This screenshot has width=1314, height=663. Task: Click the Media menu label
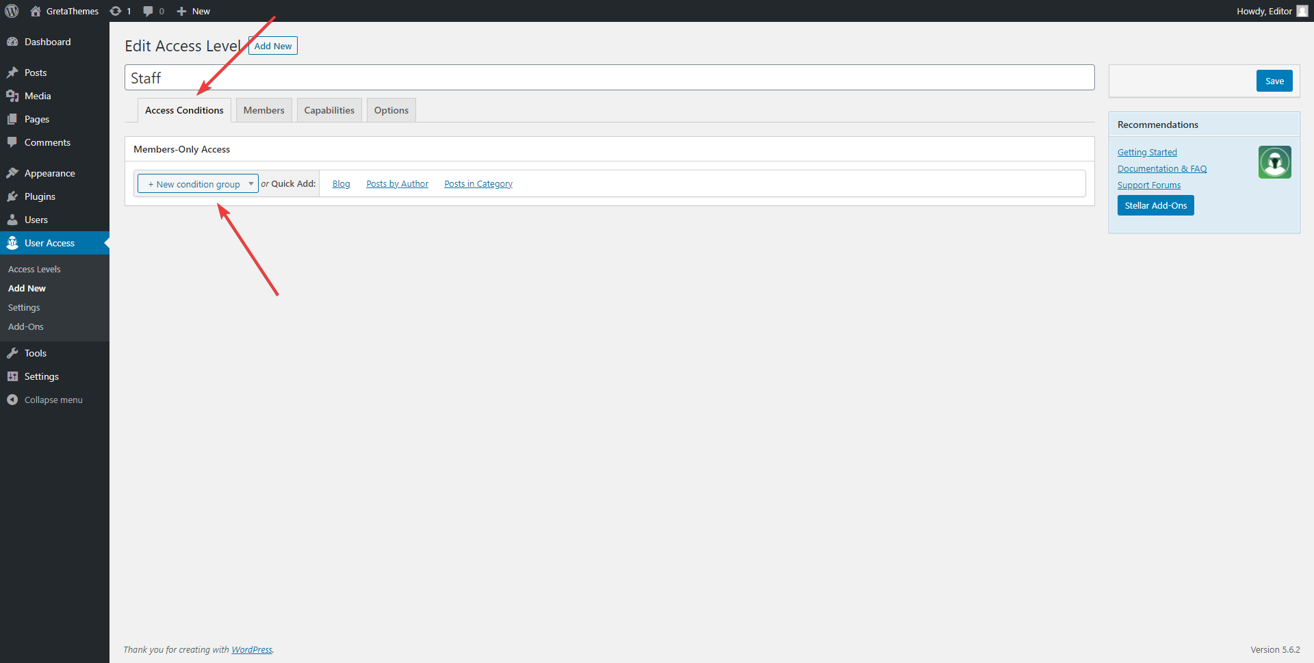[38, 96]
